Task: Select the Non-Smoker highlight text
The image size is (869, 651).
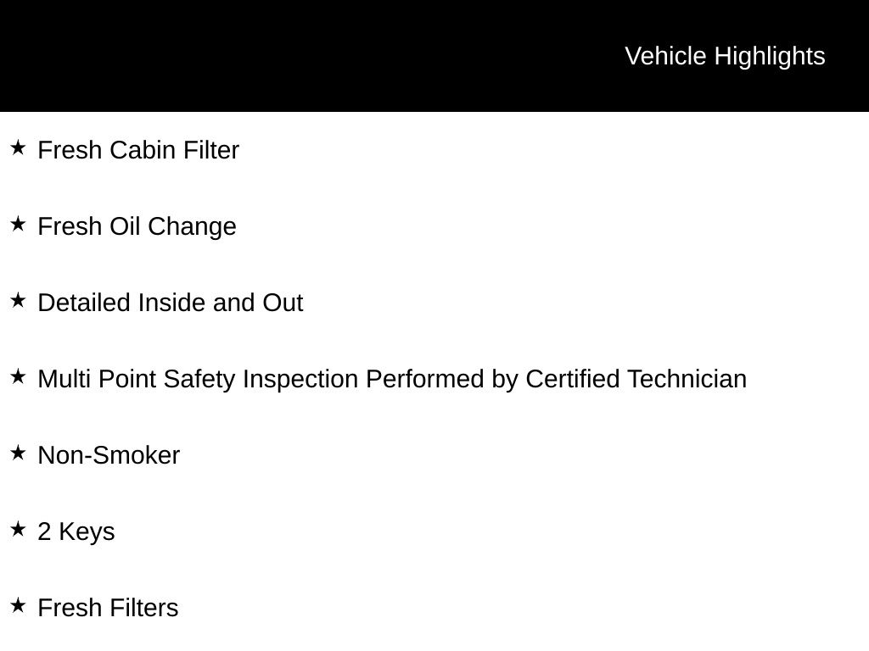Action: pyautogui.click(x=109, y=455)
